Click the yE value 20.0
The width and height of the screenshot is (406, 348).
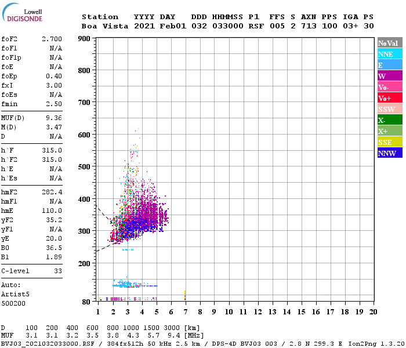[54, 239]
